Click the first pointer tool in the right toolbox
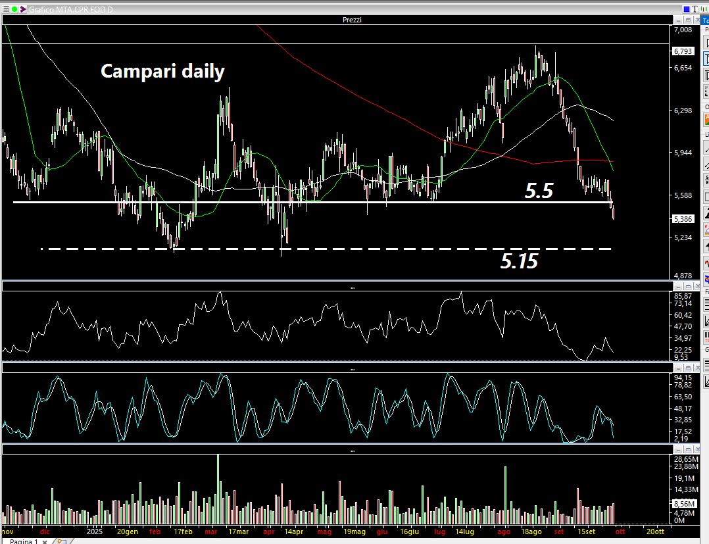709x544 pixels. [x=706, y=43]
